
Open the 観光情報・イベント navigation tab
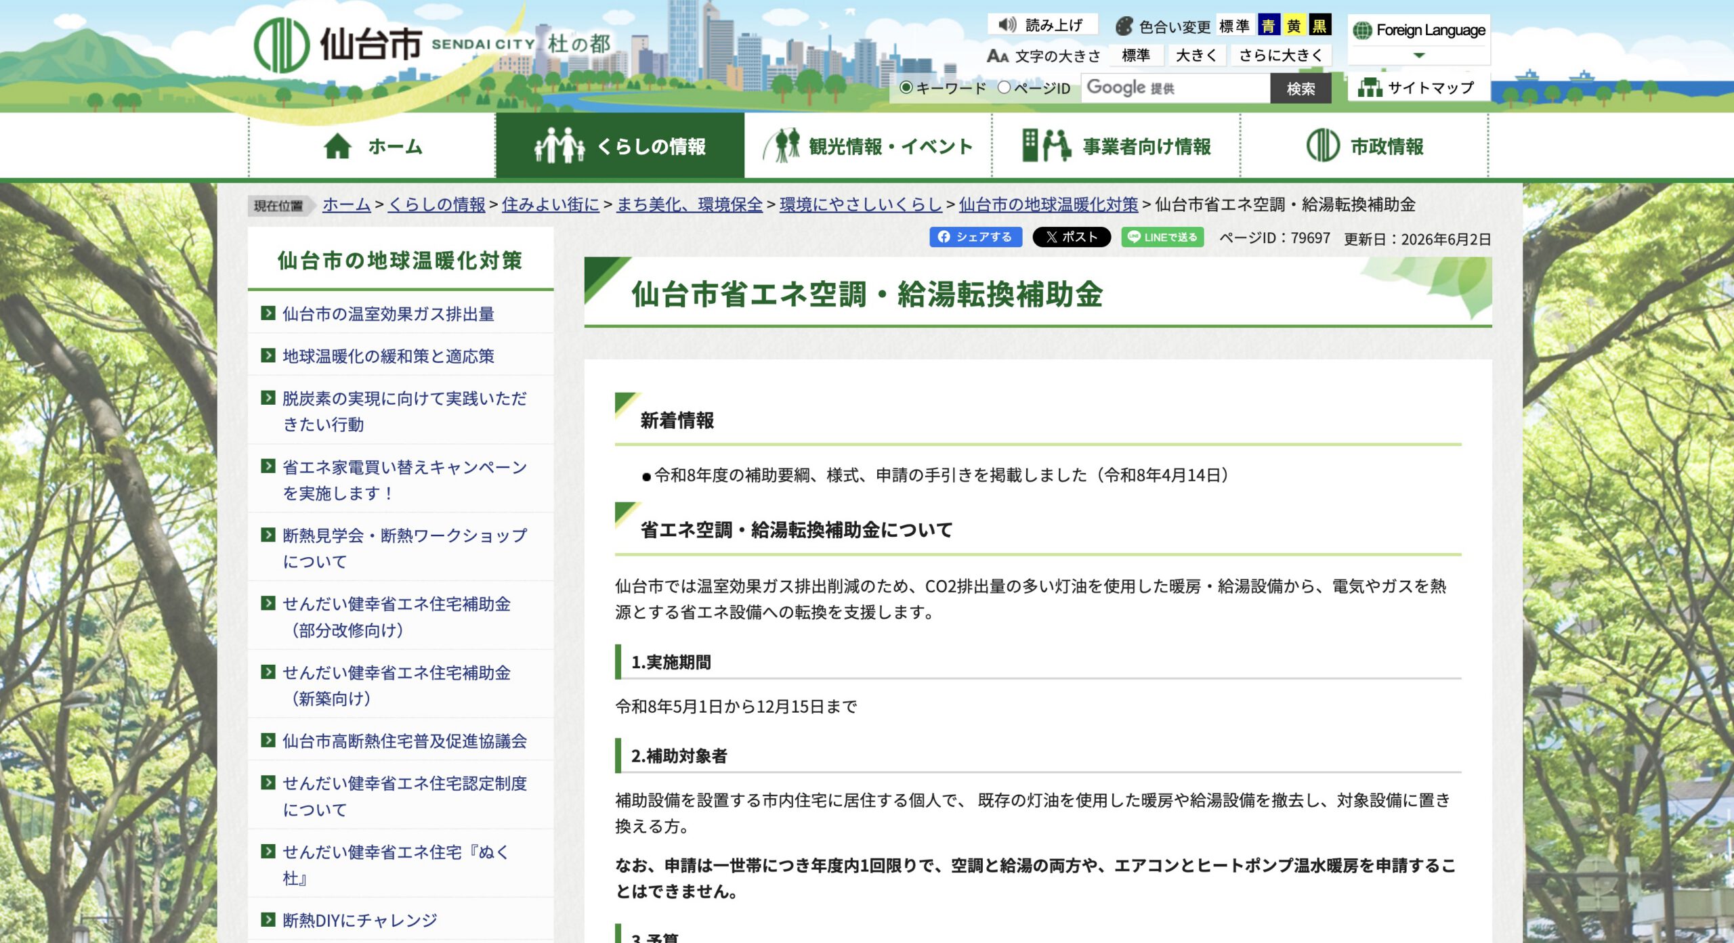click(x=868, y=146)
